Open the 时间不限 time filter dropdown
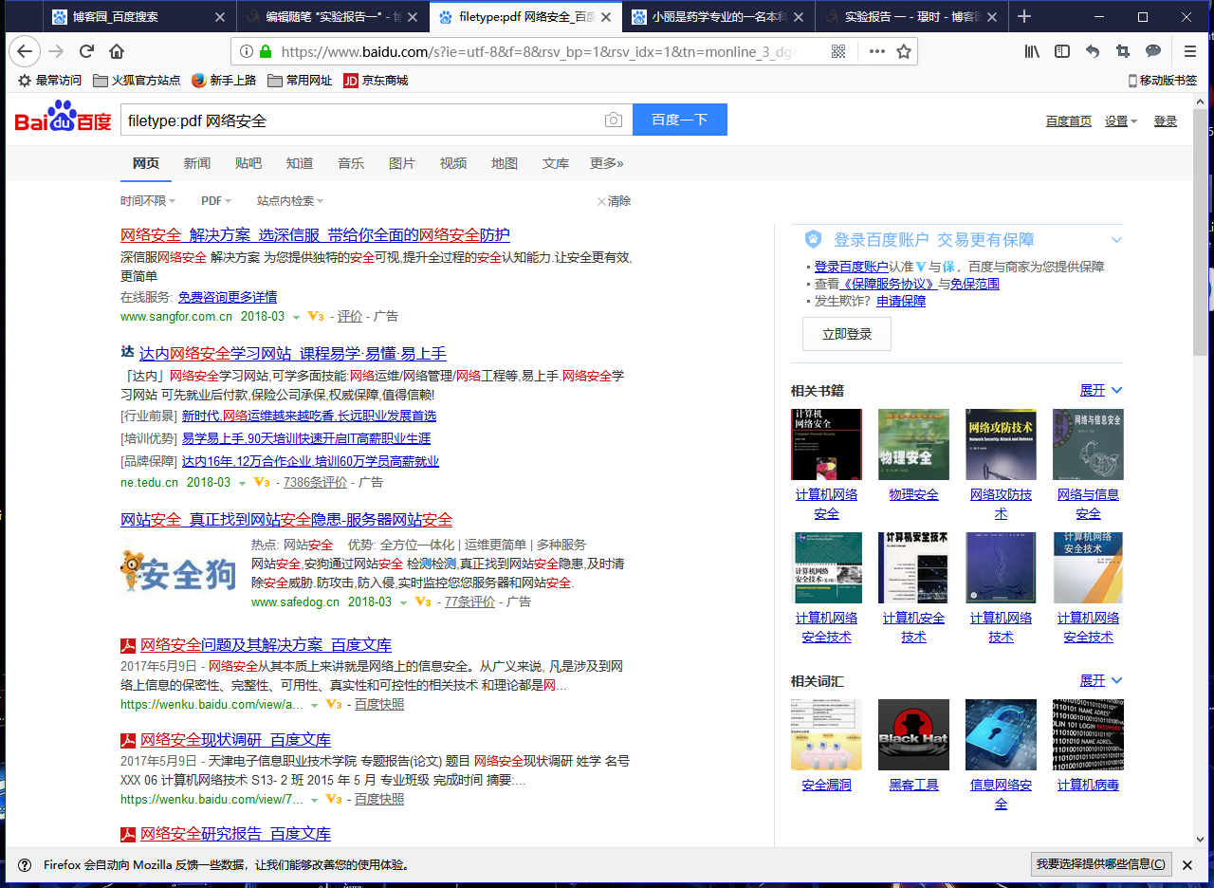 click(x=147, y=201)
